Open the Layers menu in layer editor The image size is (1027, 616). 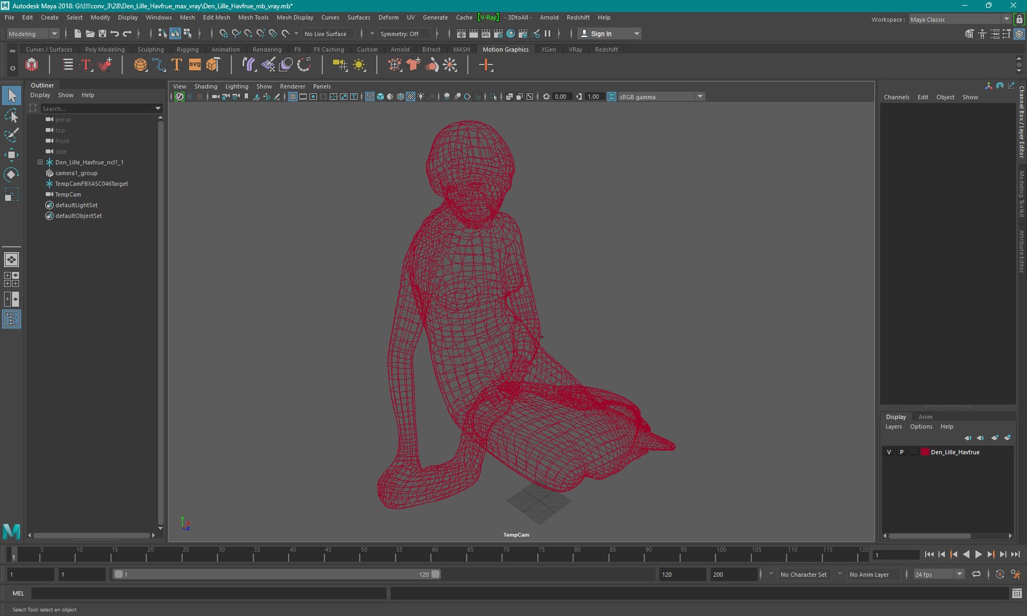coord(893,427)
